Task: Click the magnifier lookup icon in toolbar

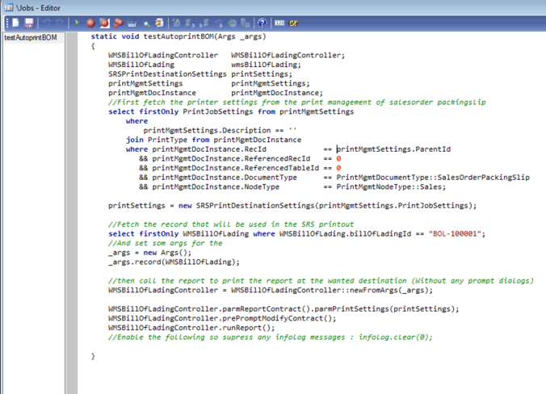Action: pyautogui.click(x=146, y=23)
